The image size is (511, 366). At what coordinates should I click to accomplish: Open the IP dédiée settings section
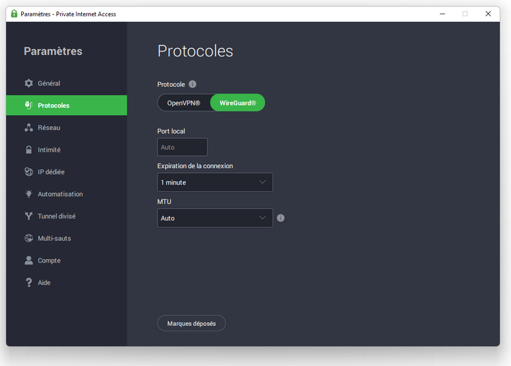click(x=67, y=172)
